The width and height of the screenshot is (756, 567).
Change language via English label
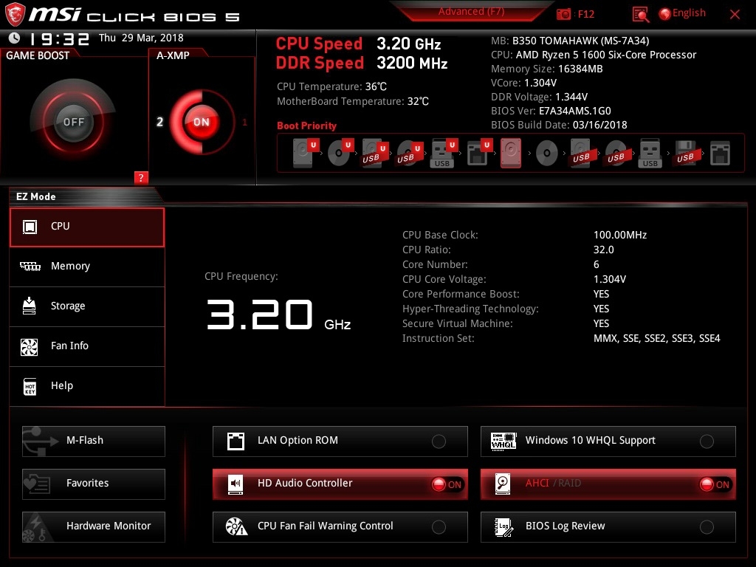pos(689,13)
